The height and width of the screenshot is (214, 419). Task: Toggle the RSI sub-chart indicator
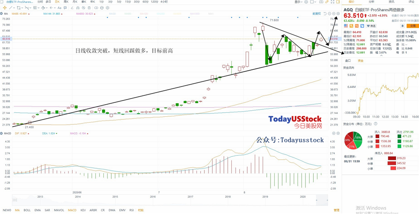tap(131, 210)
